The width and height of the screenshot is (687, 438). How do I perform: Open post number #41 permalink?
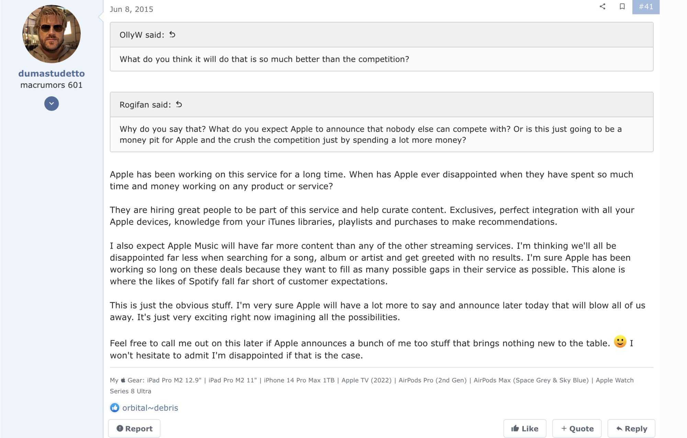[x=646, y=7]
